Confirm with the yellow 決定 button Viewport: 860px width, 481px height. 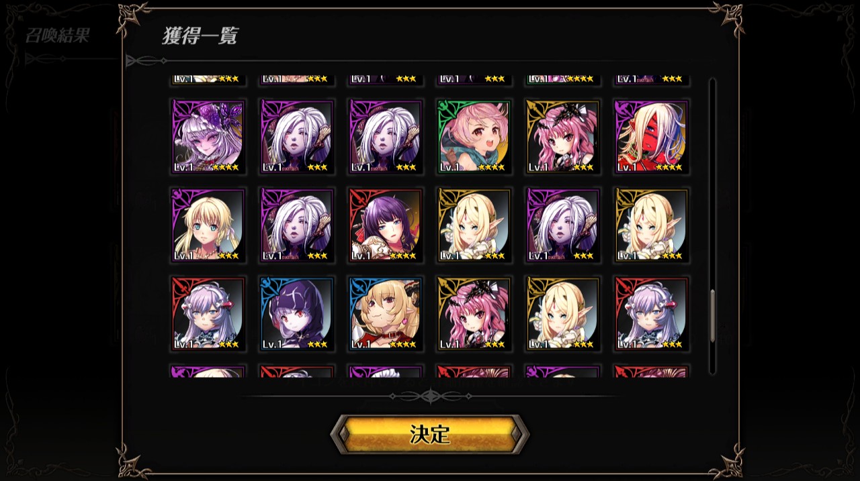[x=430, y=434]
